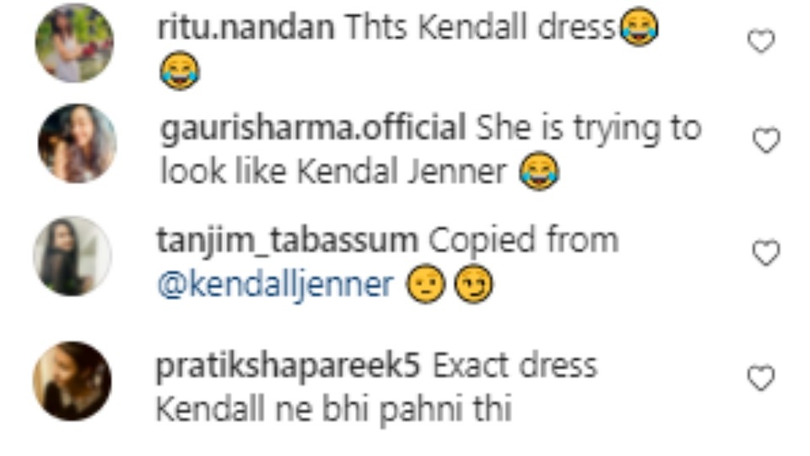
Task: Click tanjim_tabassum's profile photo
Action: click(73, 256)
